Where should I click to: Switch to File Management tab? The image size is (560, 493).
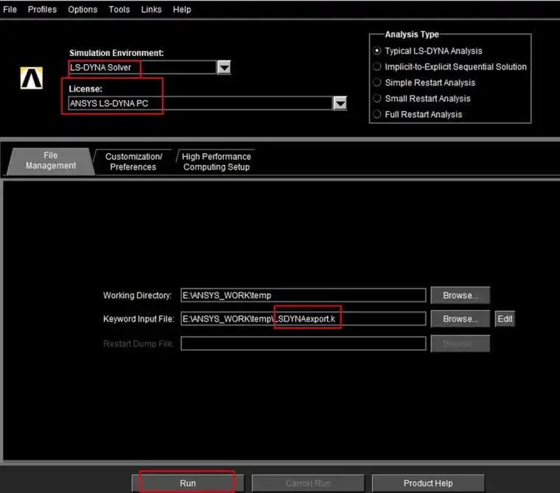coord(51,161)
